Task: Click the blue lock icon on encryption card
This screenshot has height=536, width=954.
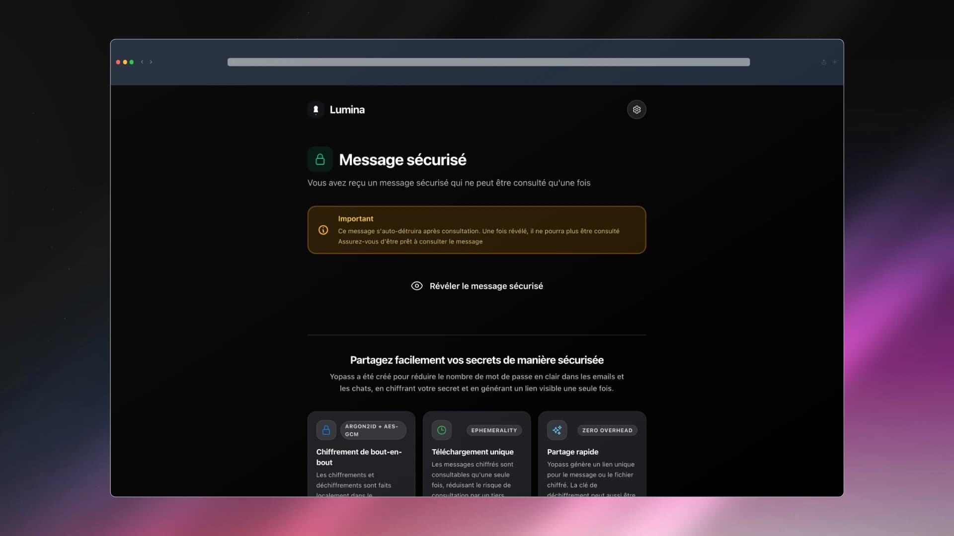Action: [x=326, y=430]
